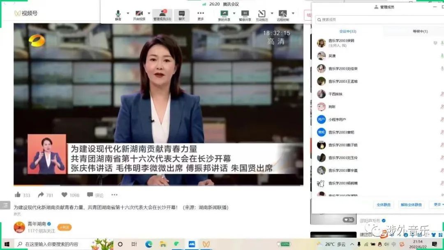Switch to the 会议中(33) tab
Viewport: 444px width, 250px height.
click(x=348, y=31)
